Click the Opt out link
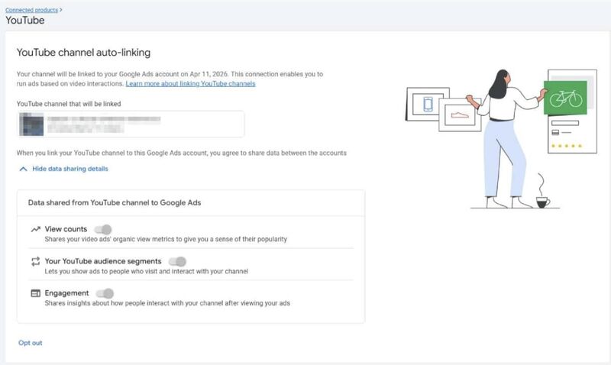 (x=31, y=343)
